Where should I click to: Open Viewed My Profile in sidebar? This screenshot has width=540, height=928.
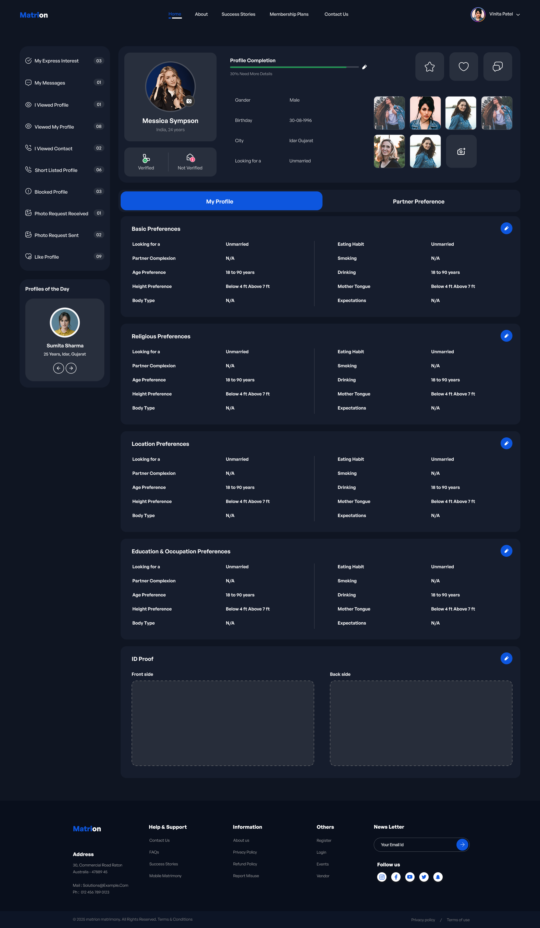[65, 127]
